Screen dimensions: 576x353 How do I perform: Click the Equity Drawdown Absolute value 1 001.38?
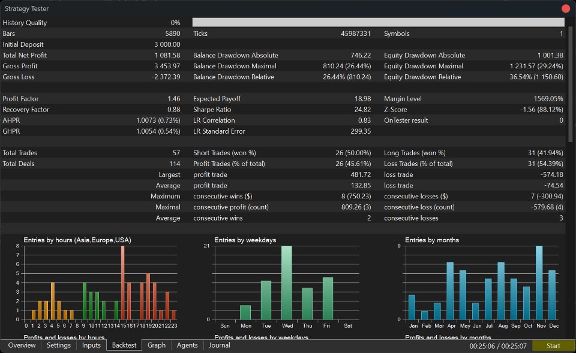(x=550, y=55)
